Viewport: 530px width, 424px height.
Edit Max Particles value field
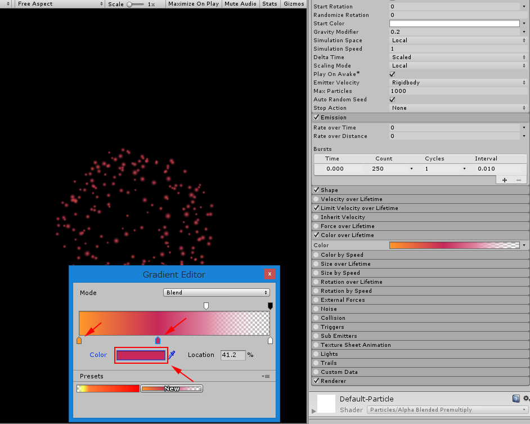point(458,91)
